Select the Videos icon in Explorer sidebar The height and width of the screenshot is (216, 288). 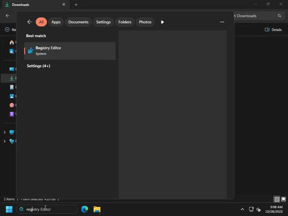(12, 114)
